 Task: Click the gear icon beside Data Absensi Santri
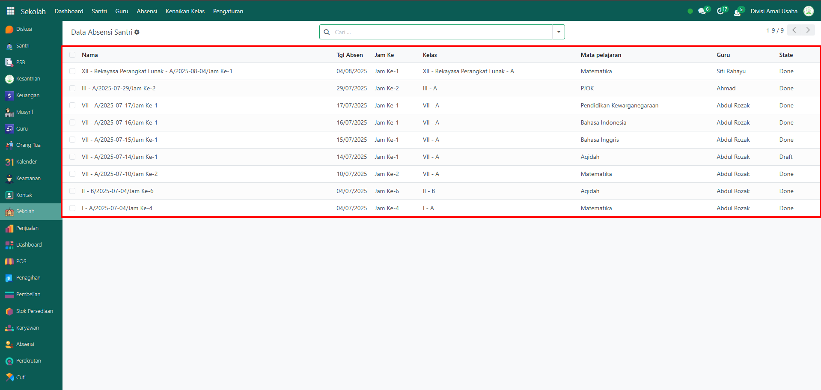(137, 32)
